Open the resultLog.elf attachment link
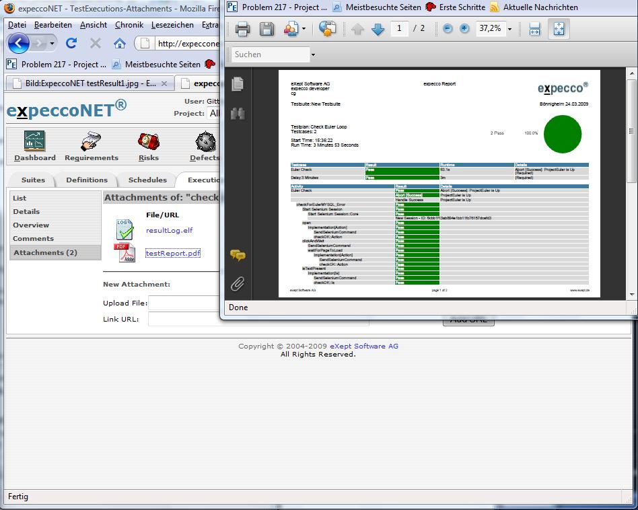This screenshot has width=638, height=510. pyautogui.click(x=169, y=230)
